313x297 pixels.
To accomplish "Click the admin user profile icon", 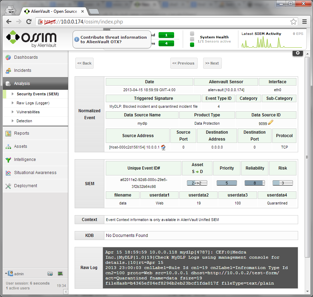I will point(10,274).
